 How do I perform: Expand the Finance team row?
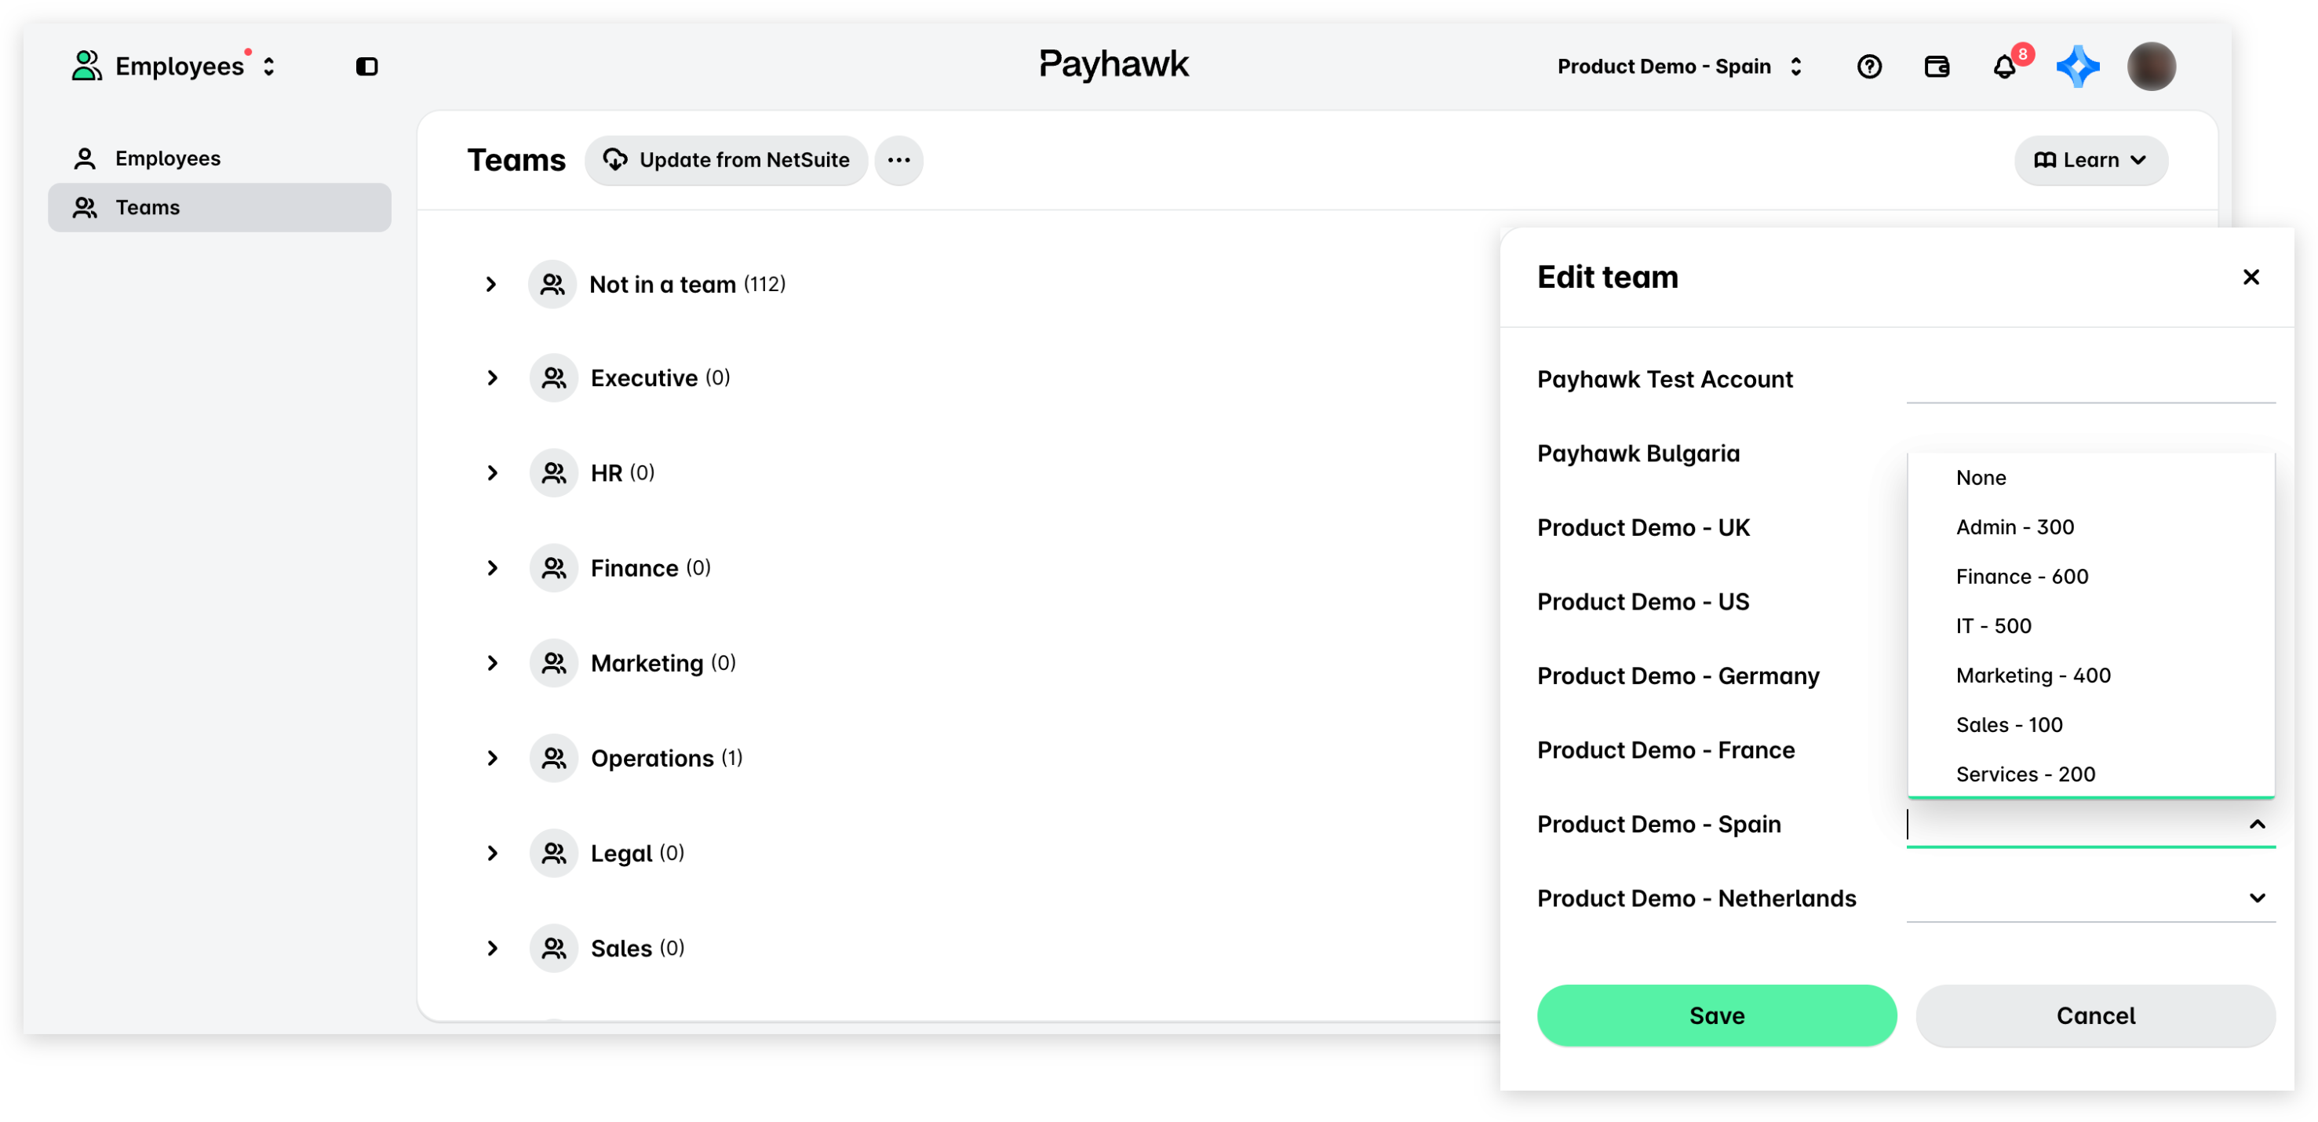[x=492, y=568]
